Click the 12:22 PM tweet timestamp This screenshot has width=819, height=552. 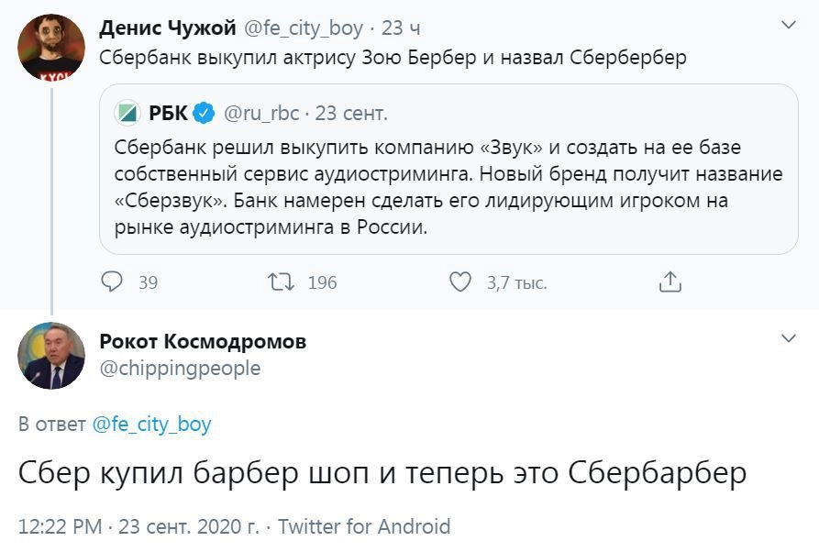[x=59, y=527]
